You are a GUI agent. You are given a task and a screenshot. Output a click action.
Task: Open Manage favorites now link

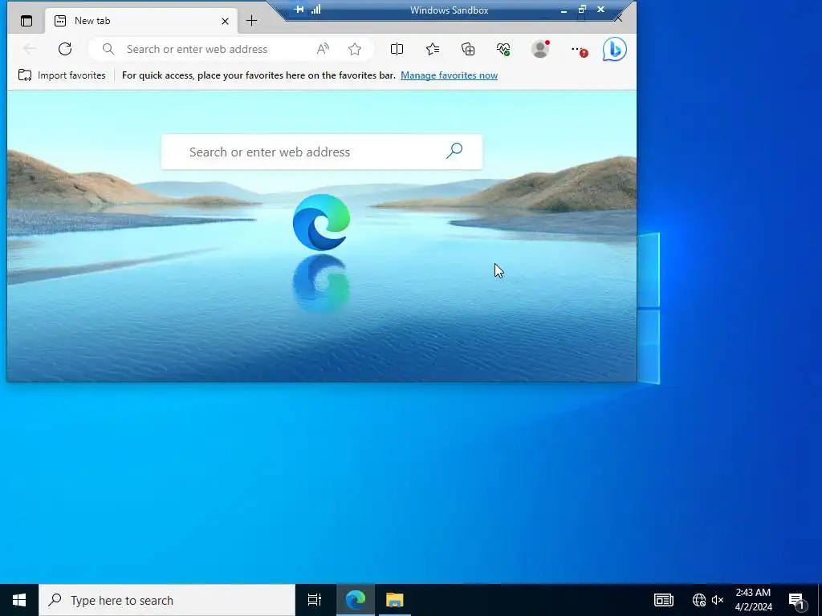click(x=450, y=75)
